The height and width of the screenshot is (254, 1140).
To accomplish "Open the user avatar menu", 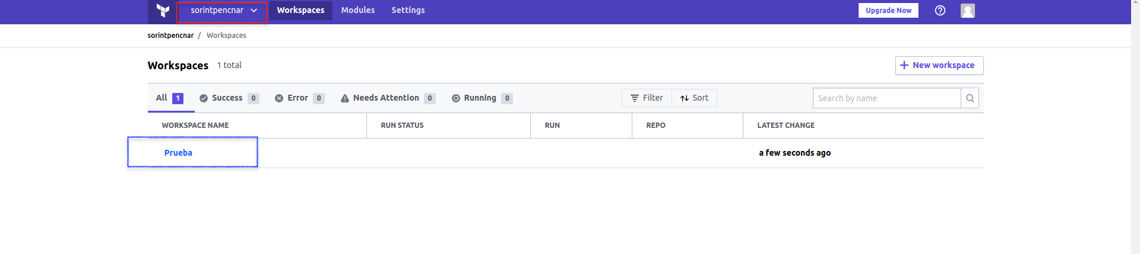I will click(x=968, y=10).
